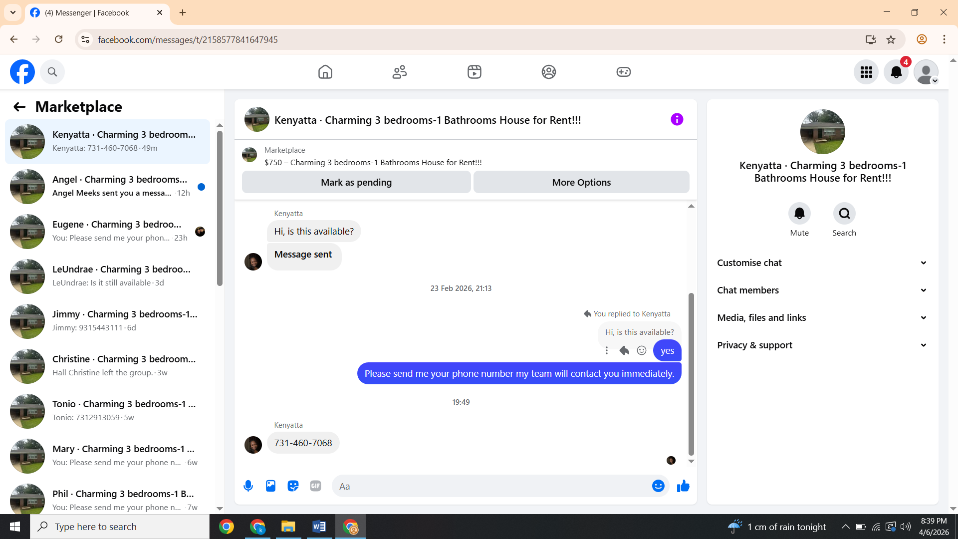
Task: Attach a photo using image icon
Action: (x=270, y=486)
